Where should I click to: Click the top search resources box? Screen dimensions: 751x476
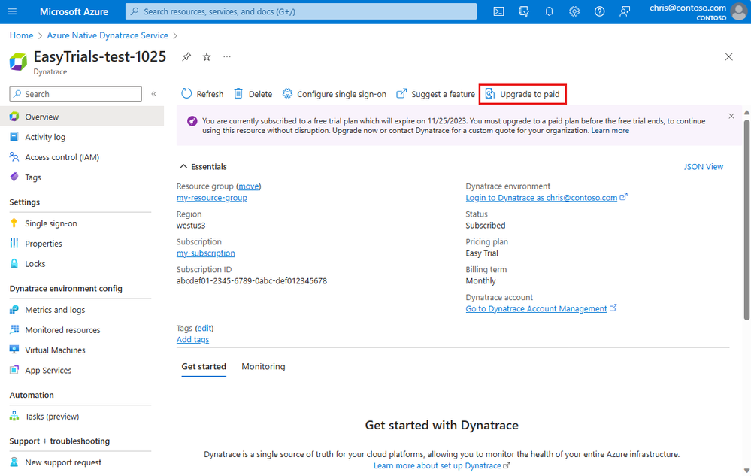(x=301, y=11)
